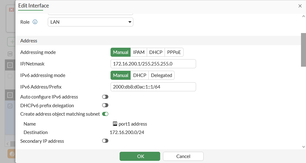306x163 pixels.
Task: Disable Create address object matching subnet
Action: [x=105, y=114]
